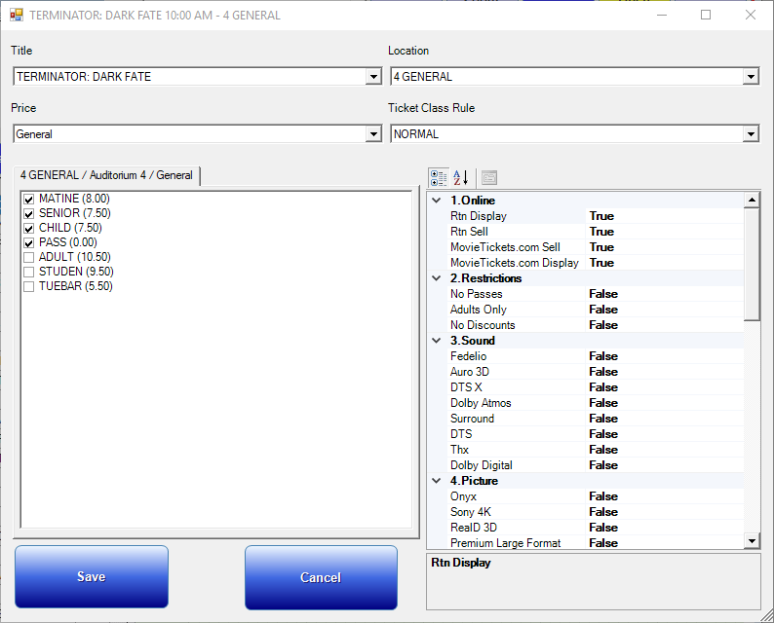Click the application icon in title bar
This screenshot has height=623, width=774.
[17, 15]
